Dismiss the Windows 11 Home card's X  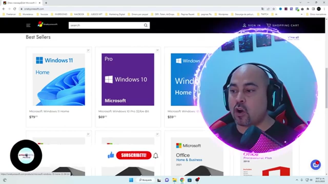(88, 50)
